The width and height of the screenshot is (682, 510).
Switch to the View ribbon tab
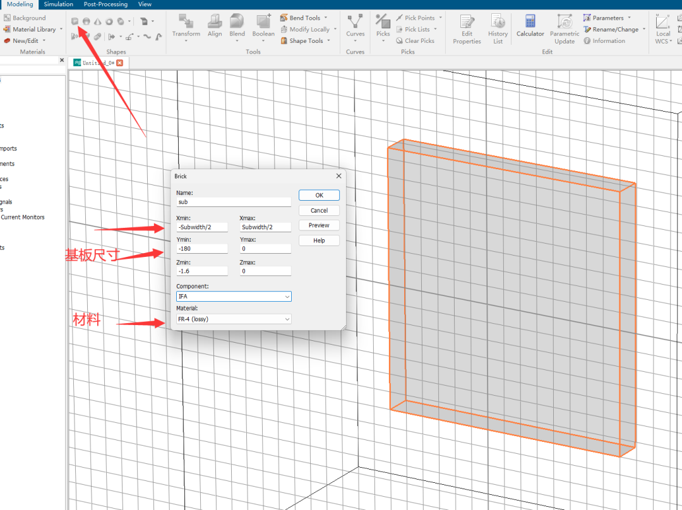145,4
